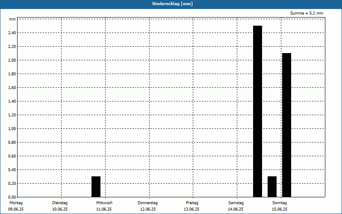Click the 1,20 y-axis value
This screenshot has width=342, height=214.
click(x=12, y=115)
